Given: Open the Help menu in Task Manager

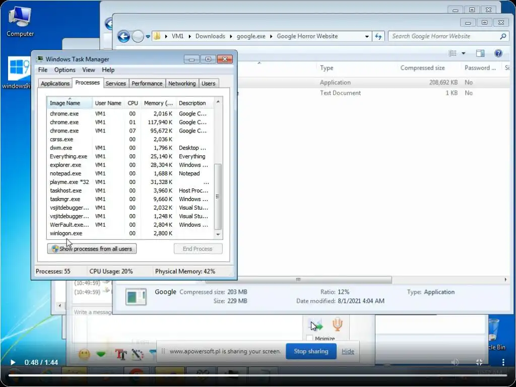Looking at the screenshot, I should pos(108,70).
